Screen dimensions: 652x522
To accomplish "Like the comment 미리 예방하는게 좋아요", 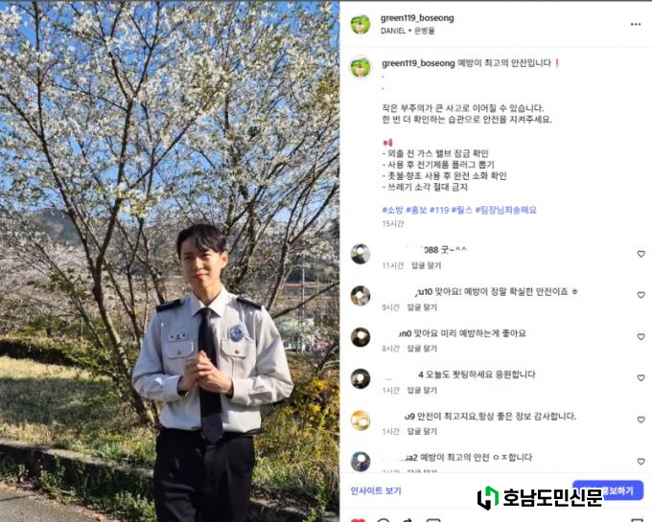I will pyautogui.click(x=640, y=337).
